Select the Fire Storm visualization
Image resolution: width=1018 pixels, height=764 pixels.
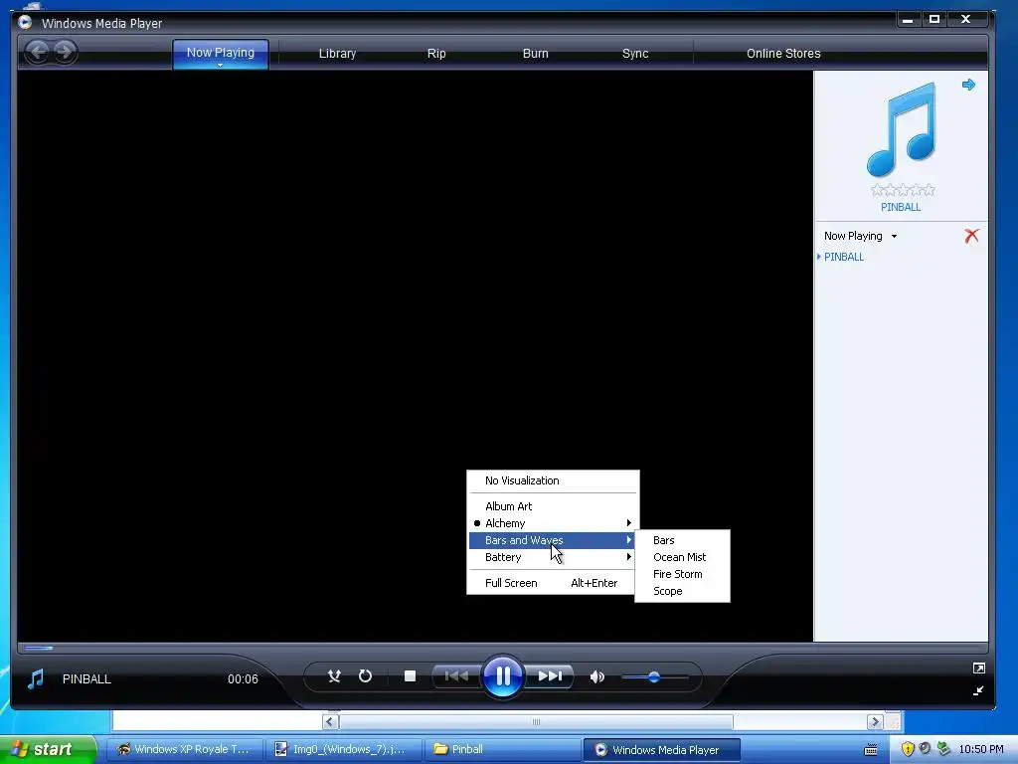point(682,574)
